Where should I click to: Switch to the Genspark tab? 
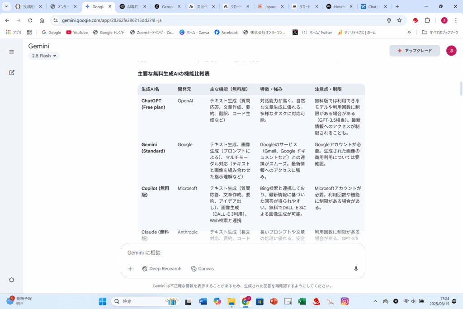coord(167,6)
